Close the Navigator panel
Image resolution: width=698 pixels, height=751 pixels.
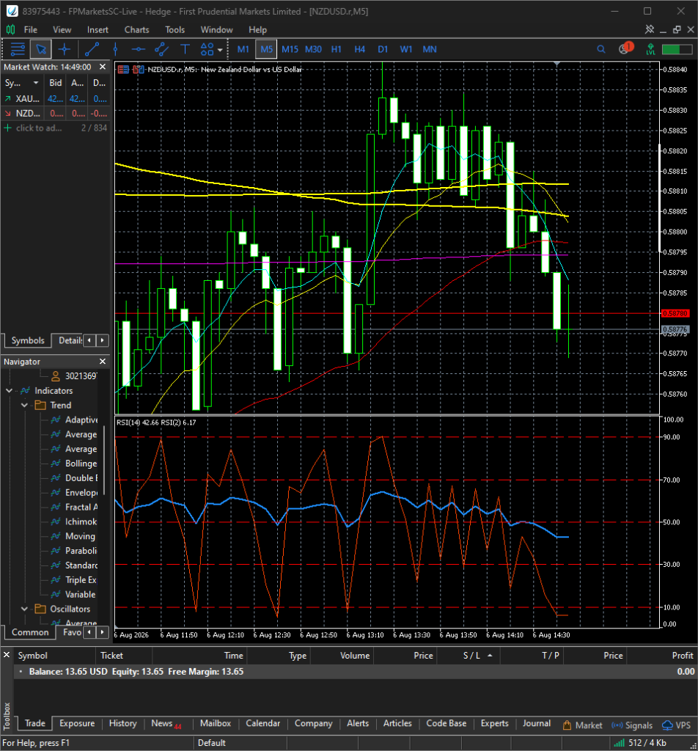(x=103, y=362)
